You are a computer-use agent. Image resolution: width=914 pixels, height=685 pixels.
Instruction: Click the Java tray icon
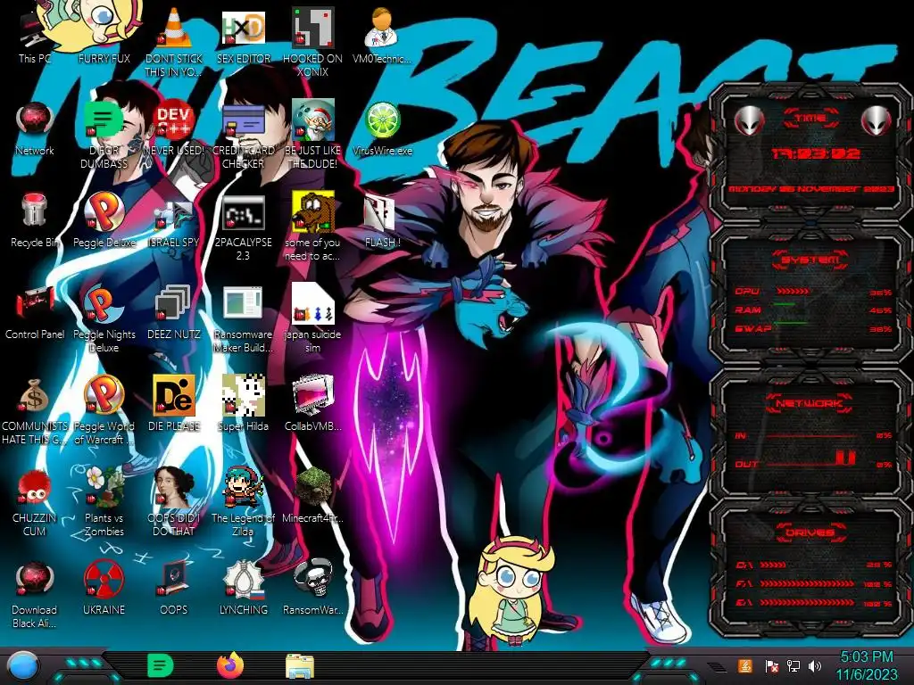(x=745, y=665)
